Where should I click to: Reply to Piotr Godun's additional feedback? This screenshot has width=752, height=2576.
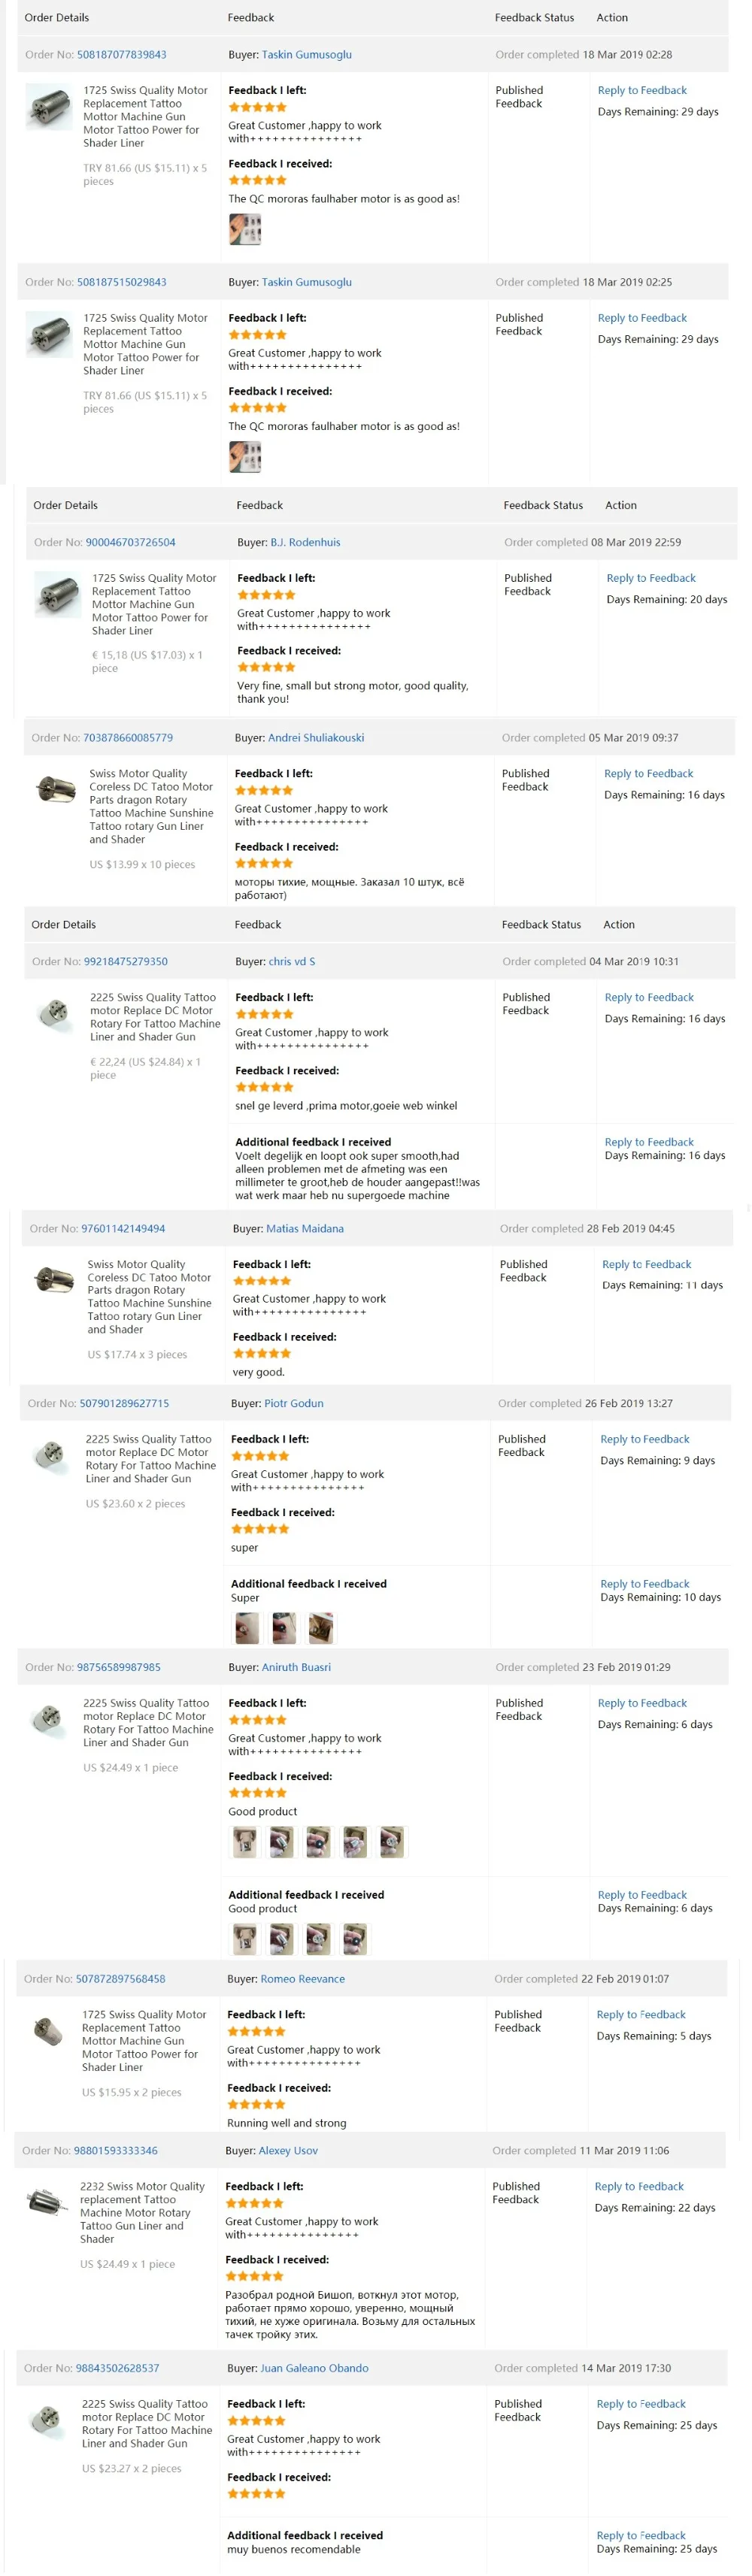pos(644,1583)
